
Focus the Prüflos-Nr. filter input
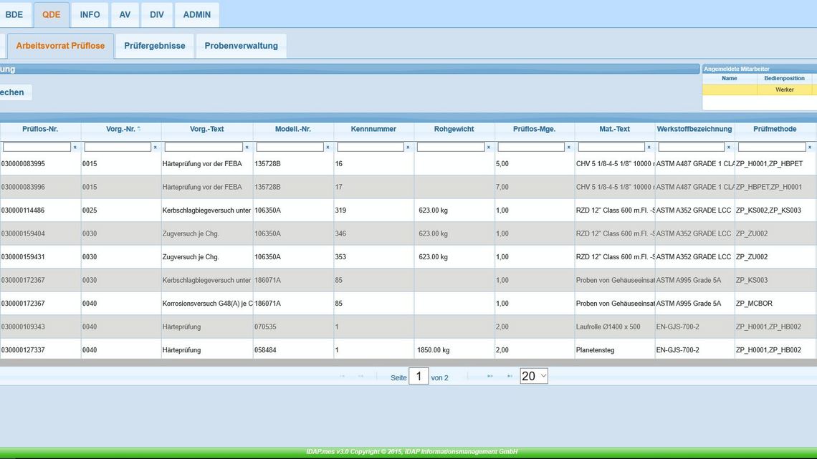[x=37, y=148]
